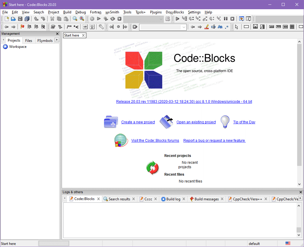Click the Replace magnifier icon
Screen dimensions: 304x247
tap(82, 19)
